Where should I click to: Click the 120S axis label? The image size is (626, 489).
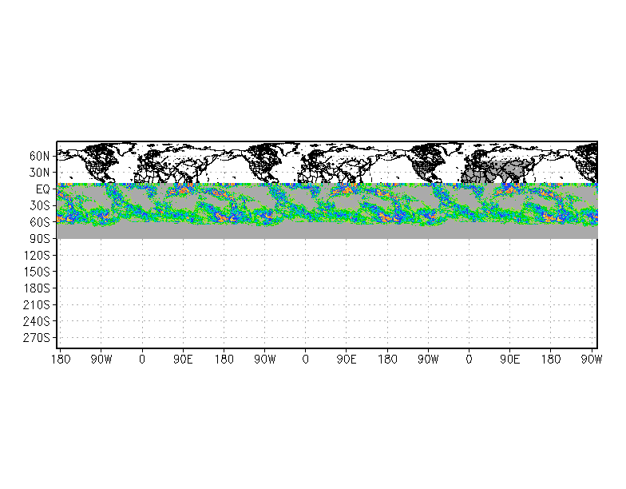click(x=37, y=256)
